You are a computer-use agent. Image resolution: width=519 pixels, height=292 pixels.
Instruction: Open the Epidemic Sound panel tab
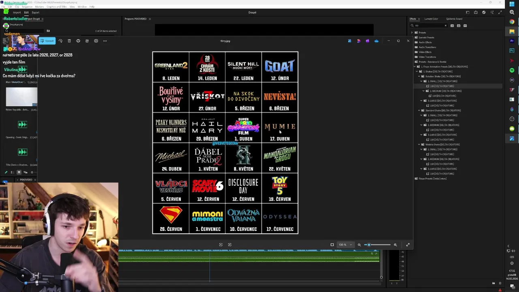pos(454,19)
